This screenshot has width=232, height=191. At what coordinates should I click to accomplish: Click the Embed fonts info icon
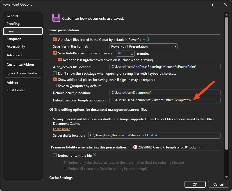94,155
